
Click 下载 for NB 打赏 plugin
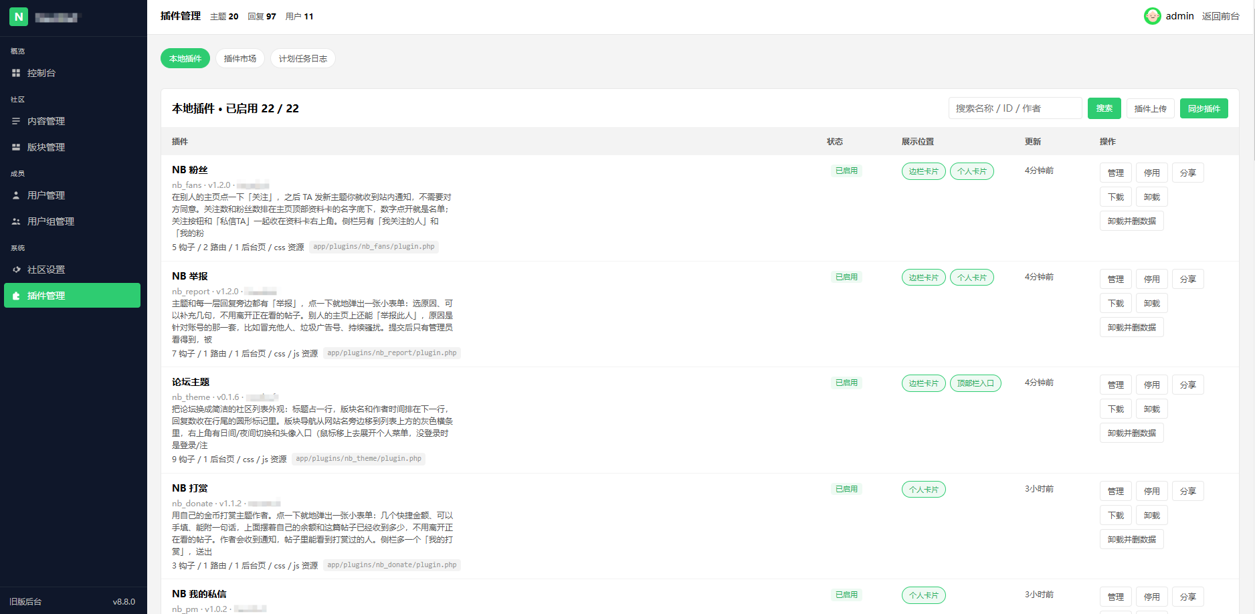tap(1116, 515)
